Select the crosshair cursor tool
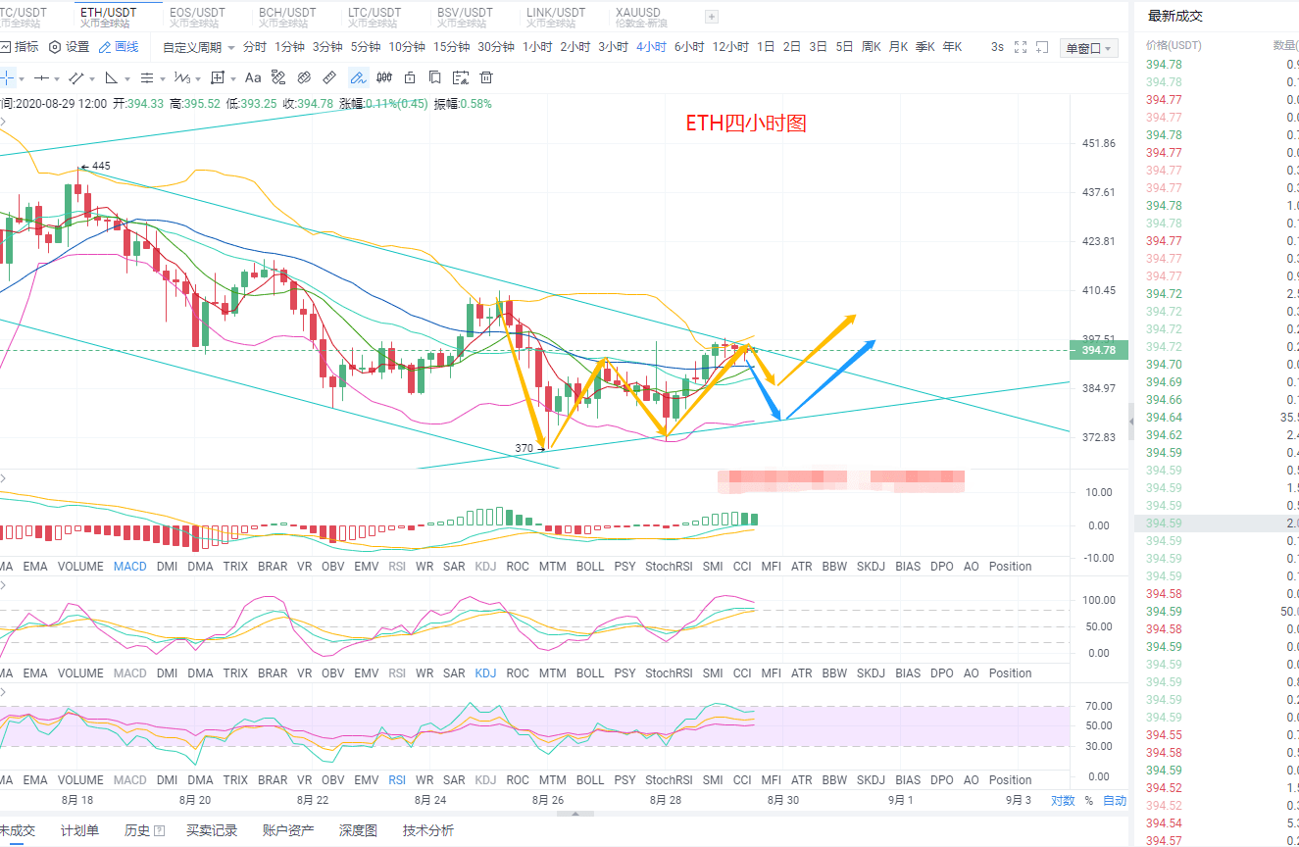Image resolution: width=1299 pixels, height=847 pixels. click(x=6, y=77)
